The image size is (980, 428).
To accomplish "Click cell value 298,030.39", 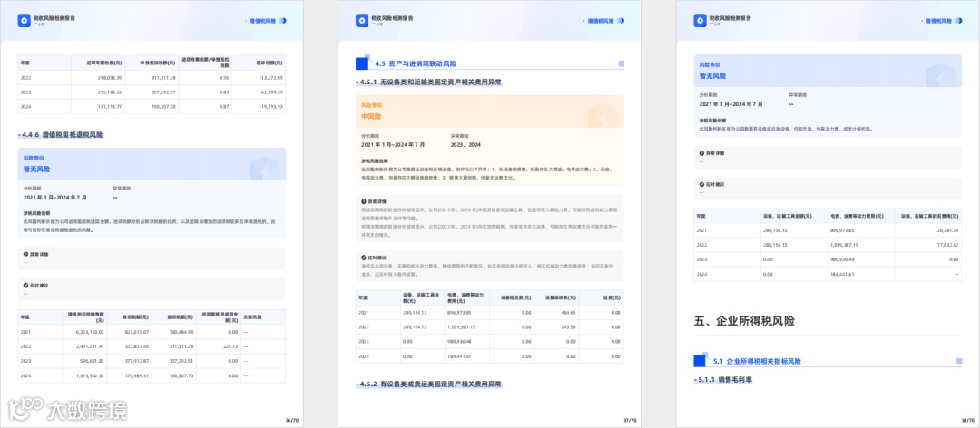I will [x=110, y=77].
